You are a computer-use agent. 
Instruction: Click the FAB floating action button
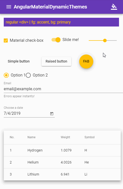pyautogui.click(x=86, y=61)
